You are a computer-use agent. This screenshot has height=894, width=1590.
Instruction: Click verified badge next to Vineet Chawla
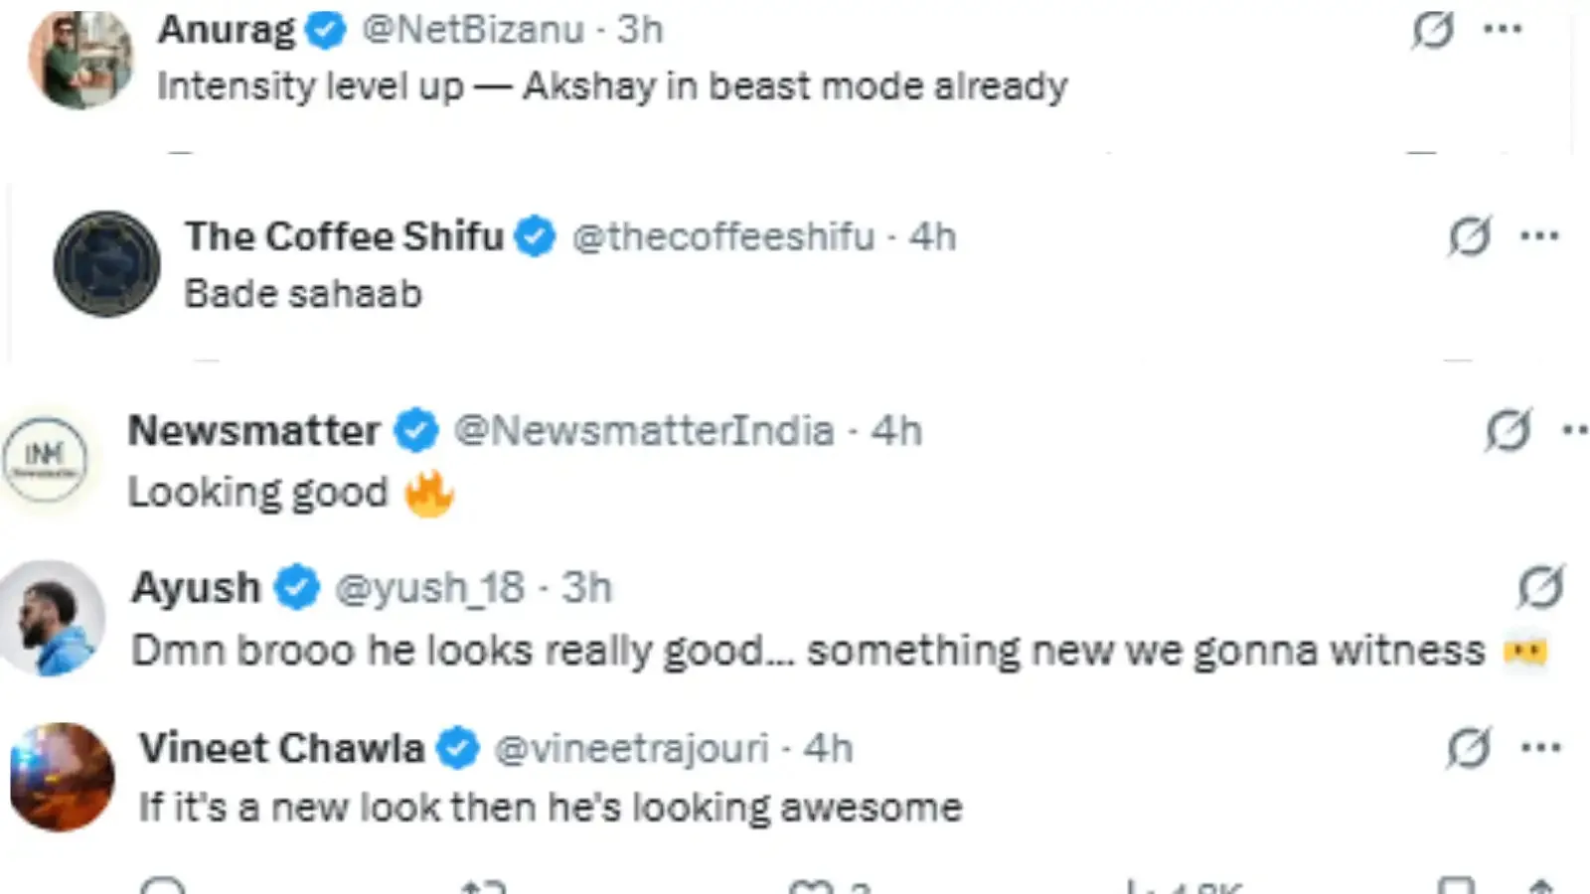(x=458, y=748)
